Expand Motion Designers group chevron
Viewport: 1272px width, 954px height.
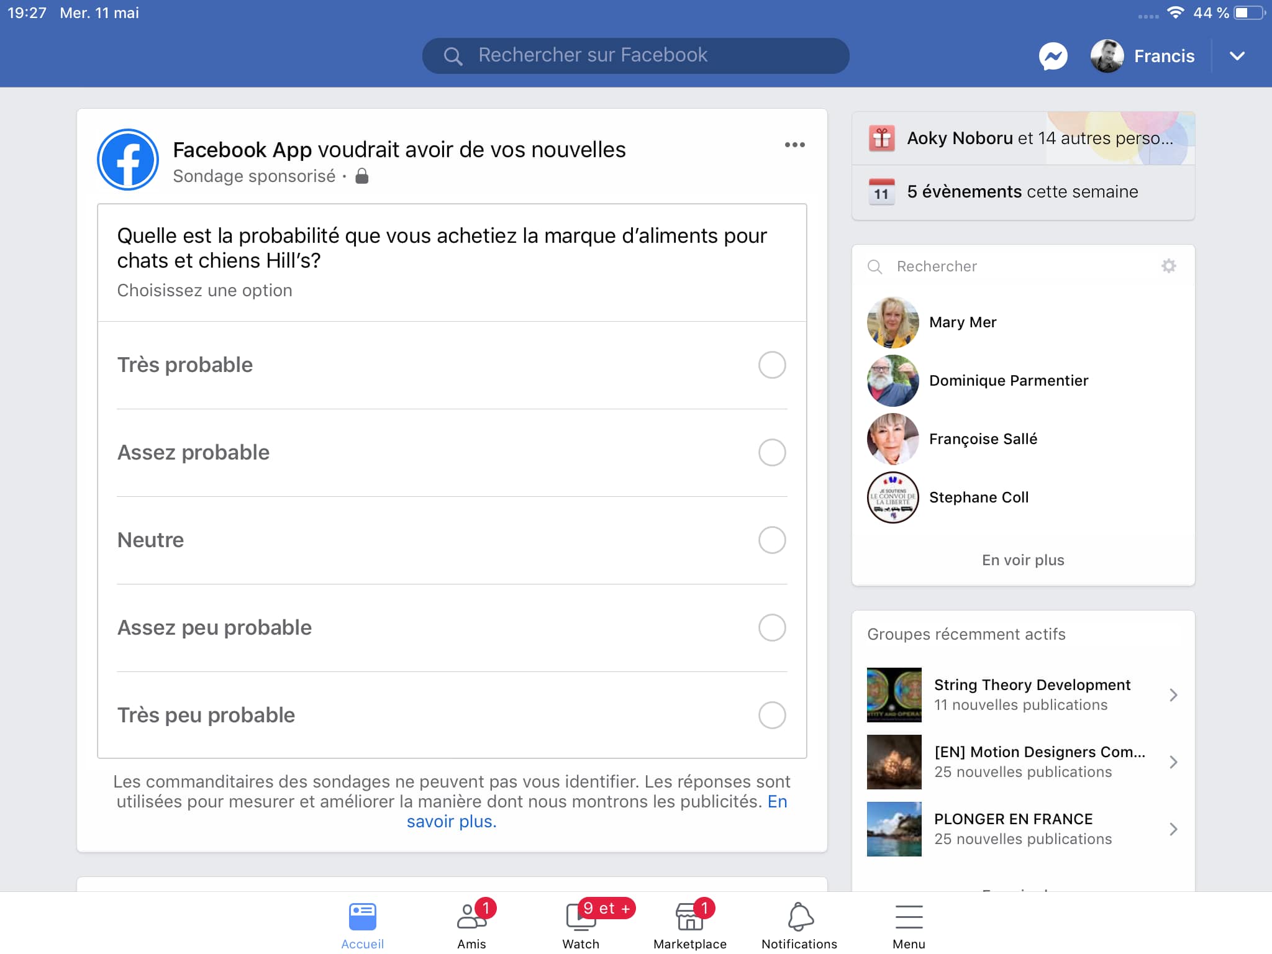coord(1173,762)
